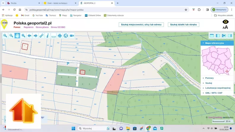This screenshot has height=132, width=235.
Task: Print the map with printer icon
Action: 60,36
